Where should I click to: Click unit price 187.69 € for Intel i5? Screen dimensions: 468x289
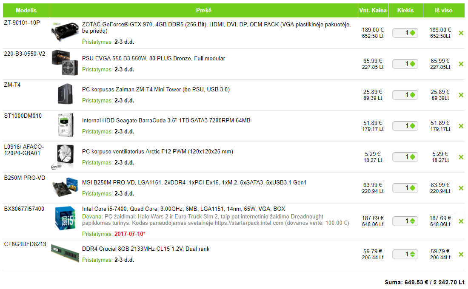pyautogui.click(x=373, y=218)
